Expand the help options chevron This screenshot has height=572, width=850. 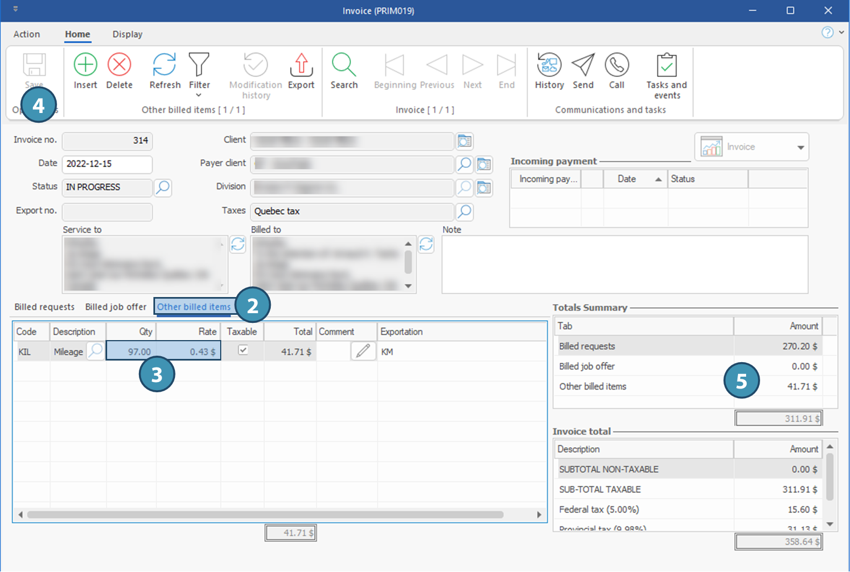[841, 33]
